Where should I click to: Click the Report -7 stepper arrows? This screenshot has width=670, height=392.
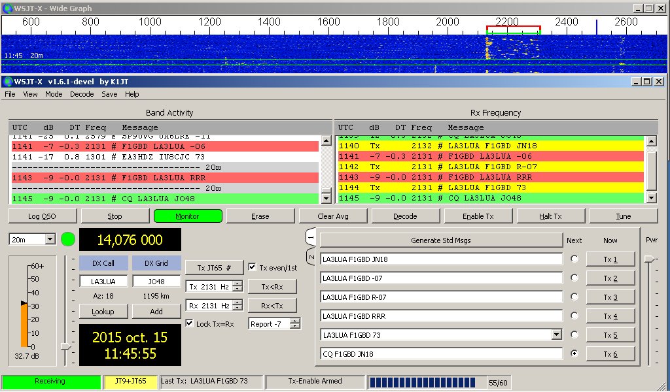click(295, 324)
